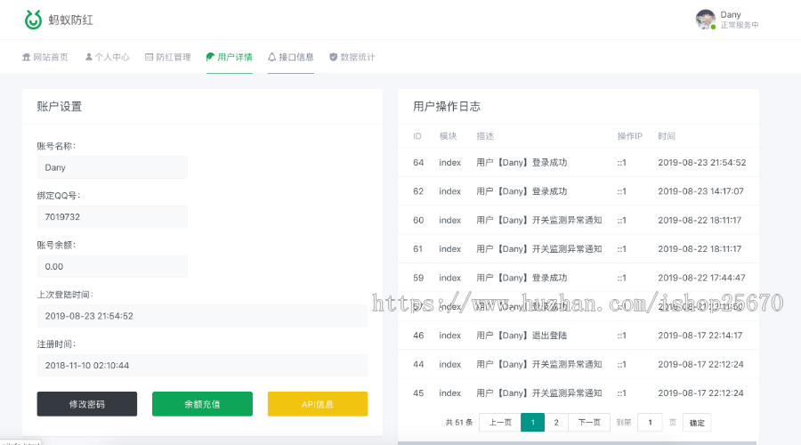Click timestamp 2019-08-23 14:17:07
The height and width of the screenshot is (445, 801).
coord(701,191)
